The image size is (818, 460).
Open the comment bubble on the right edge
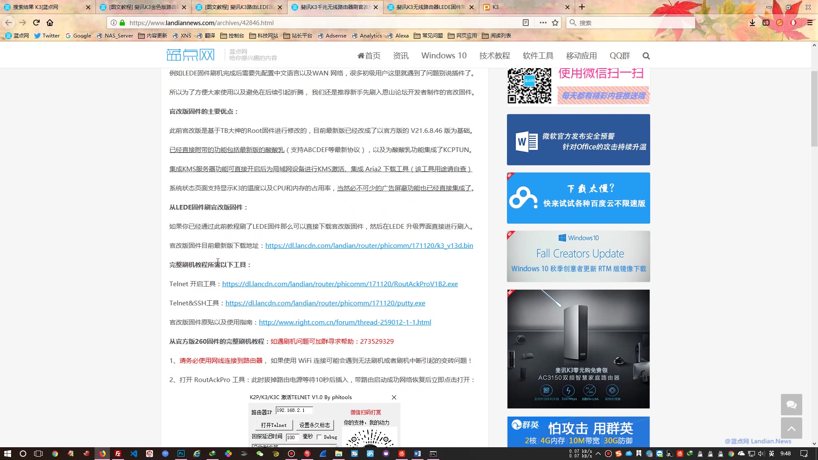pyautogui.click(x=792, y=405)
